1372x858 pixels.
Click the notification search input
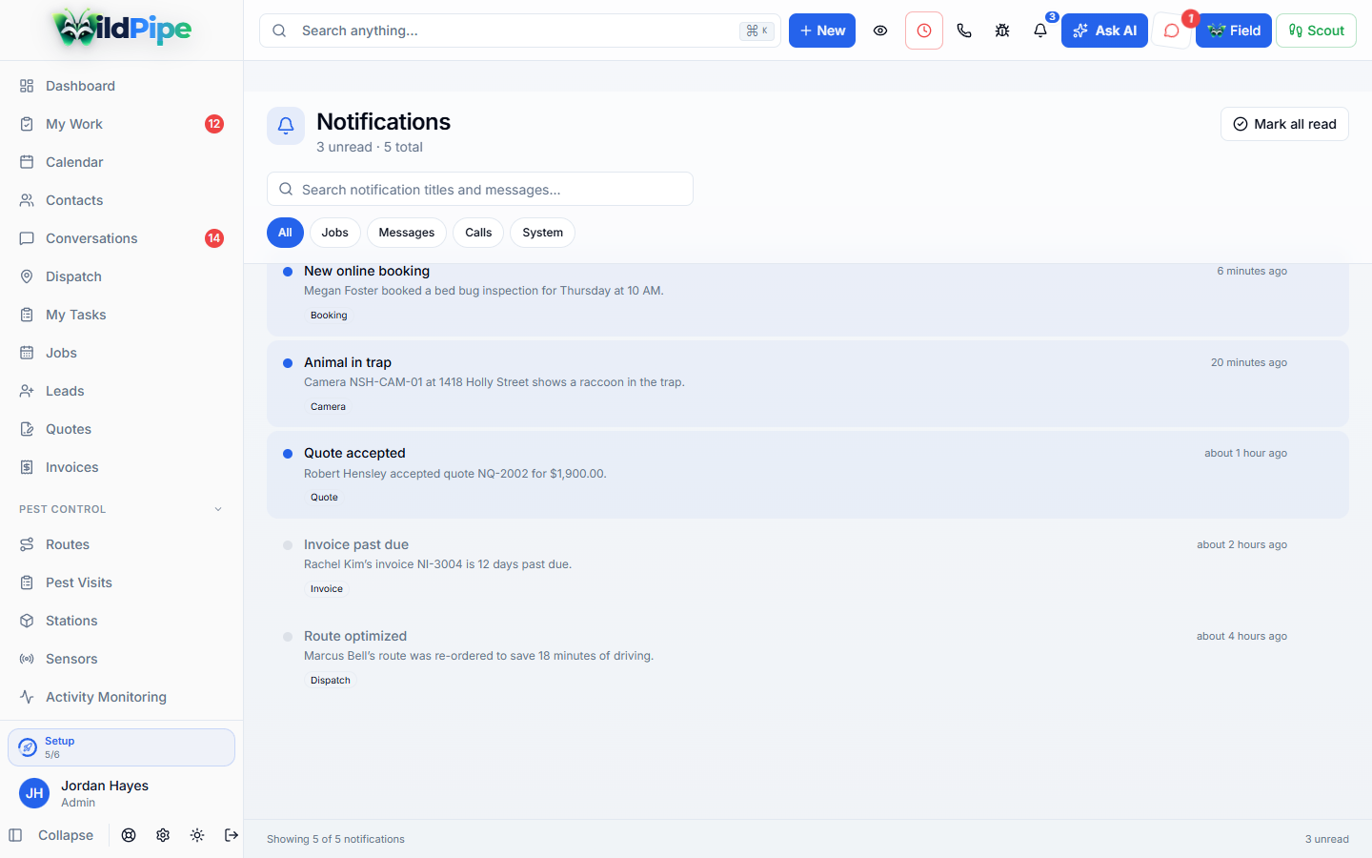pyautogui.click(x=480, y=189)
